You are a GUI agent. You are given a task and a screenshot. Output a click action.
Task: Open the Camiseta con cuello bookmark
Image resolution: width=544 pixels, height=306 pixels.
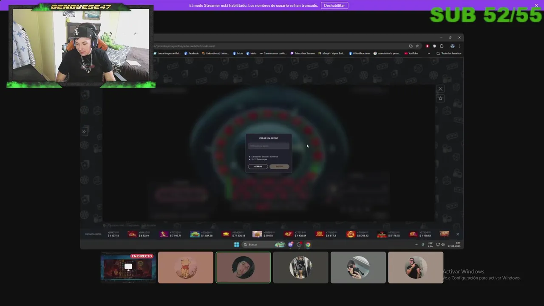tap(273, 54)
